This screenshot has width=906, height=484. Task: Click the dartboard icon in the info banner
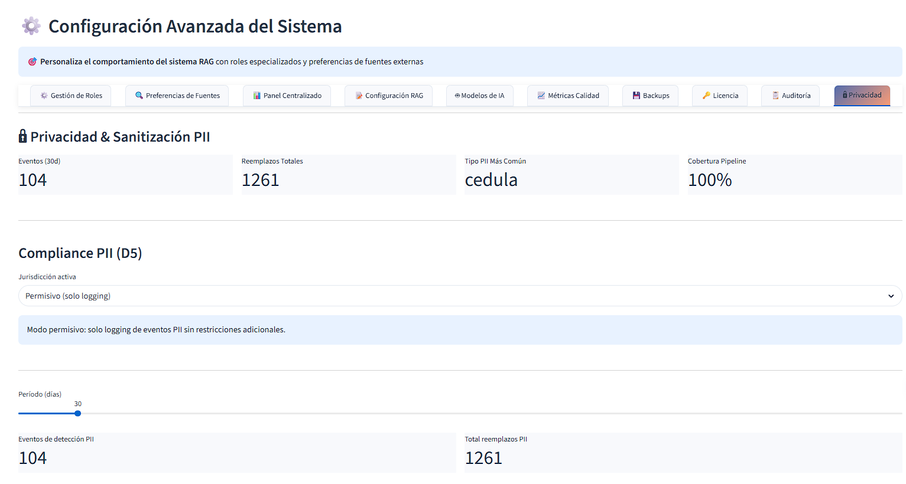[32, 61]
